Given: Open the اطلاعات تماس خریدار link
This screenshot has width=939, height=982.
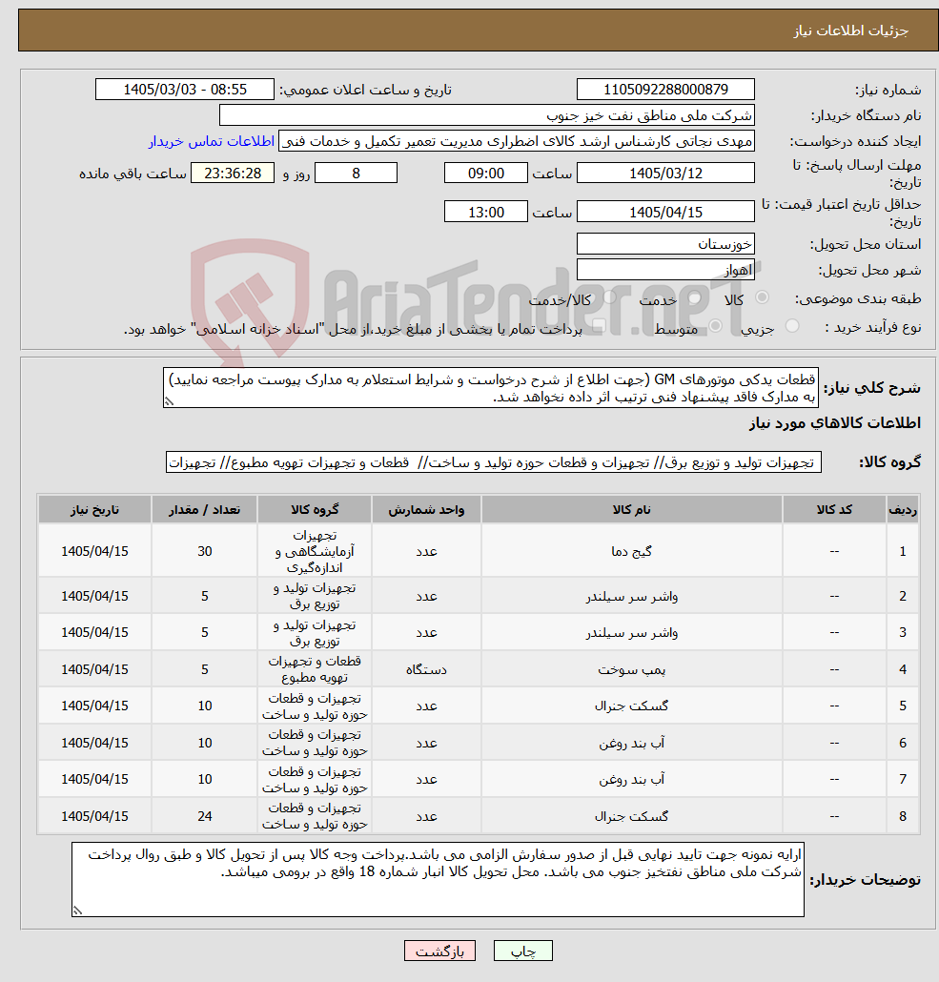Looking at the screenshot, I should (211, 141).
